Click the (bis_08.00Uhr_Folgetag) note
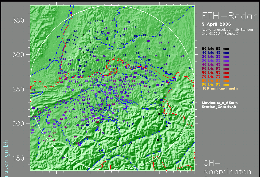 [220, 34]
